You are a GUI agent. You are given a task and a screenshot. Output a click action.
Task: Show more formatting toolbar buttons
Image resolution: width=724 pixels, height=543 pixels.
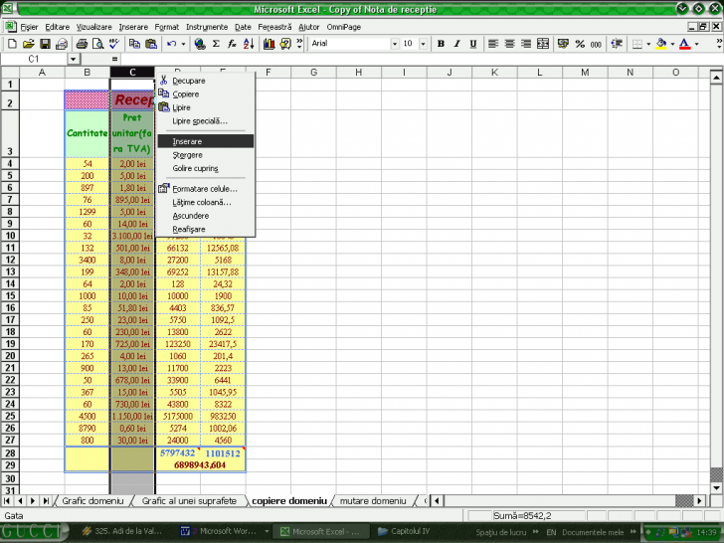tap(719, 44)
